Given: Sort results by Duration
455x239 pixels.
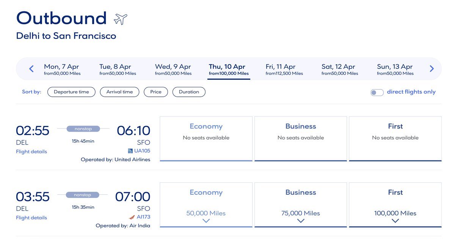Looking at the screenshot, I should pyautogui.click(x=189, y=92).
